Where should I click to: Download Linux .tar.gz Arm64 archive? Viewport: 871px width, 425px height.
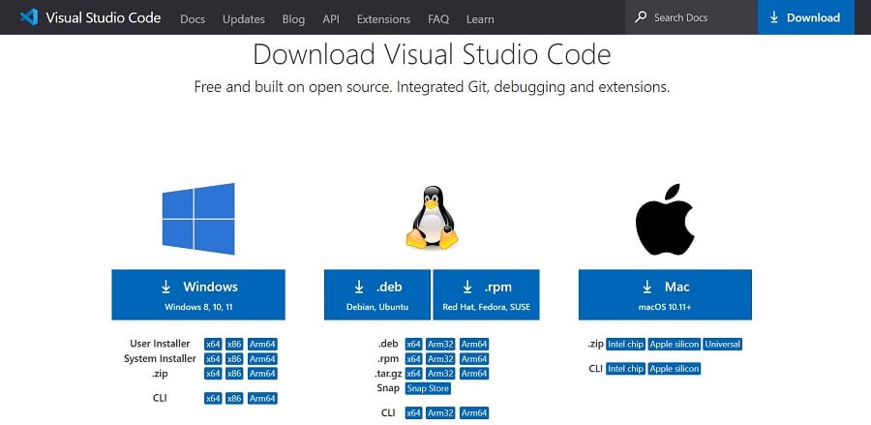point(474,374)
